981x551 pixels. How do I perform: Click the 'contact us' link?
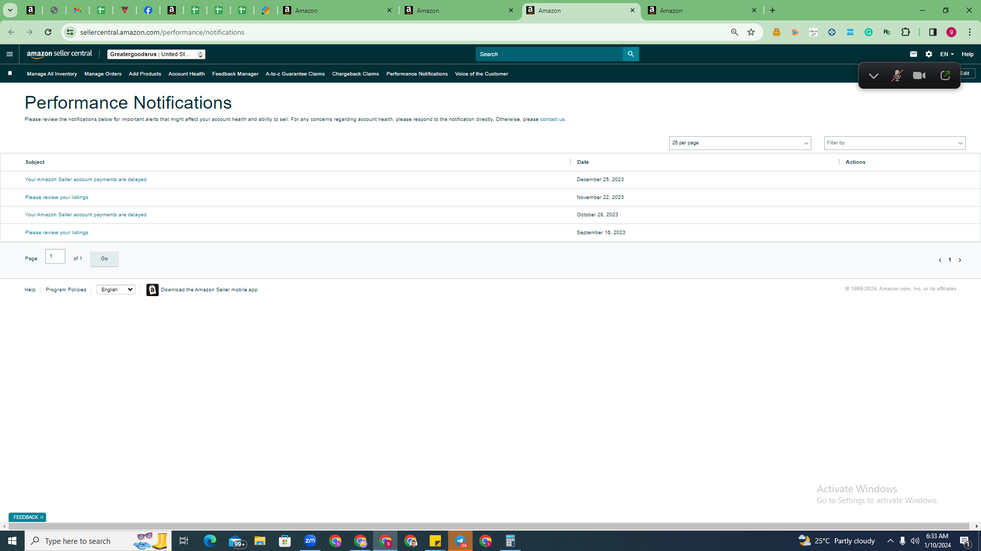click(552, 119)
